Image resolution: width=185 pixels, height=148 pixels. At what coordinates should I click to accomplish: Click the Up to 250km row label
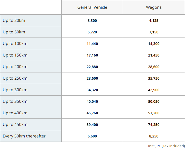pyautogui.click(x=15, y=78)
